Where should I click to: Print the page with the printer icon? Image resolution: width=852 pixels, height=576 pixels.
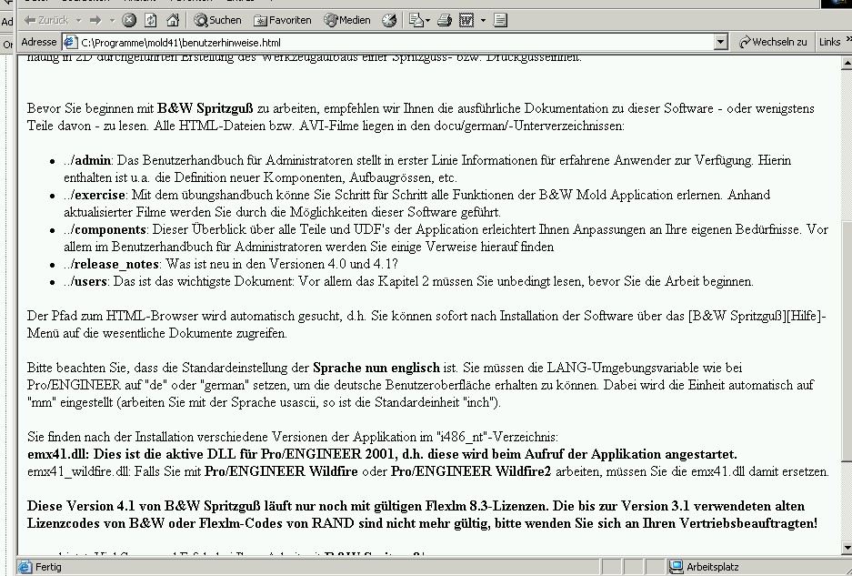[445, 21]
